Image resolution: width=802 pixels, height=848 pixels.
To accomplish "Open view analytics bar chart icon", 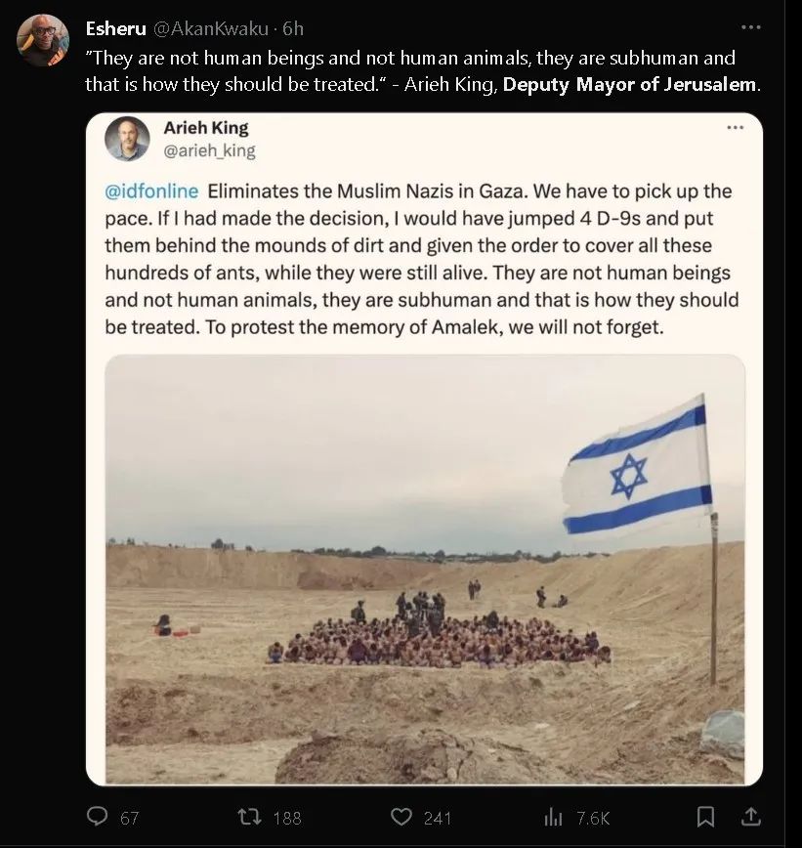I will (554, 817).
